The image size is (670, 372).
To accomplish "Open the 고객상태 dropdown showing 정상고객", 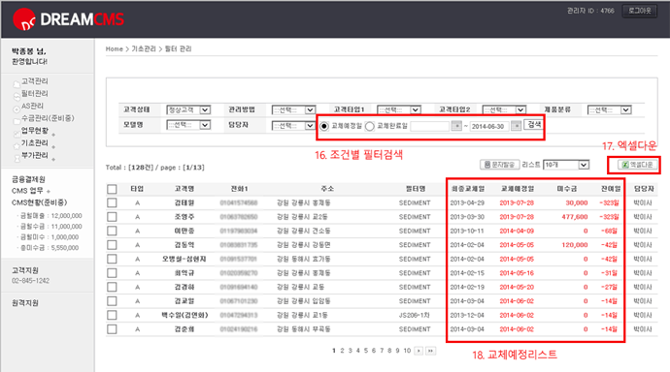I will point(188,109).
